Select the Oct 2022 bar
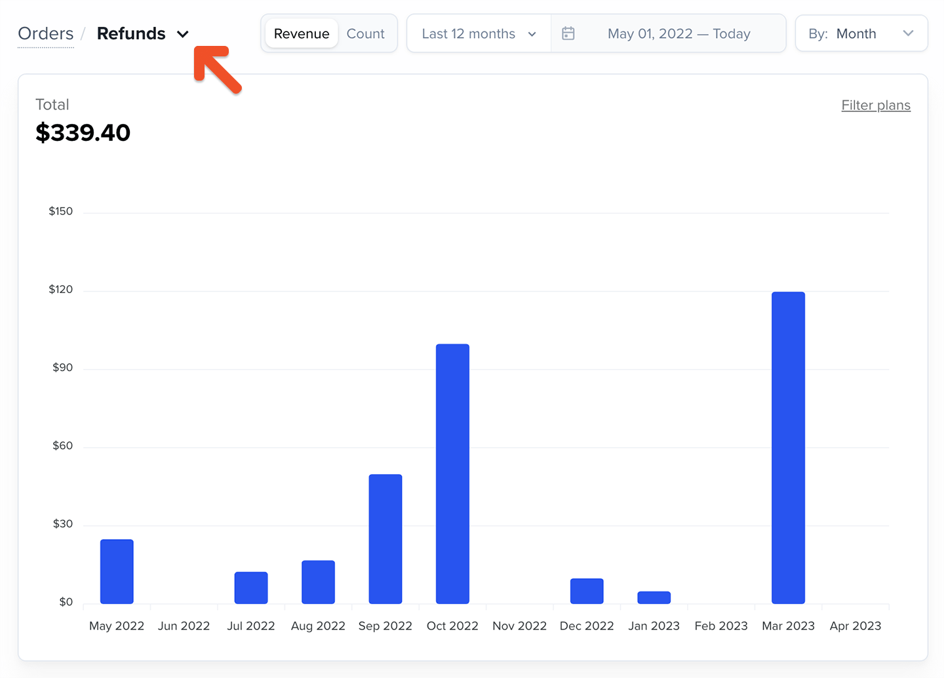Screen dimensions: 944x678 point(452,473)
